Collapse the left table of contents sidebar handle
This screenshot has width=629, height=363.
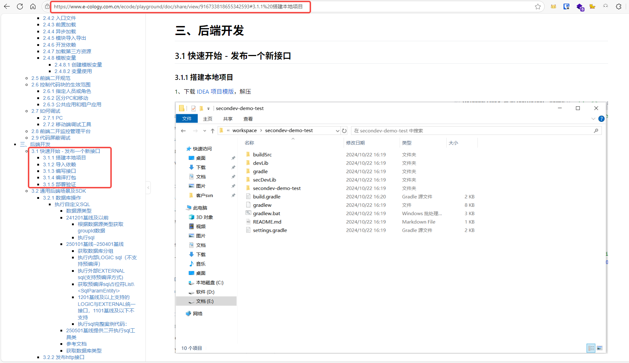tap(148, 187)
